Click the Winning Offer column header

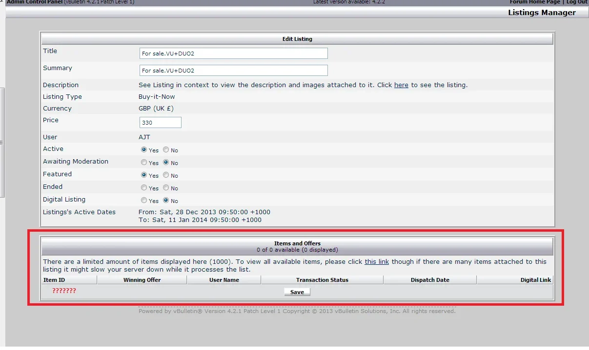[142, 280]
